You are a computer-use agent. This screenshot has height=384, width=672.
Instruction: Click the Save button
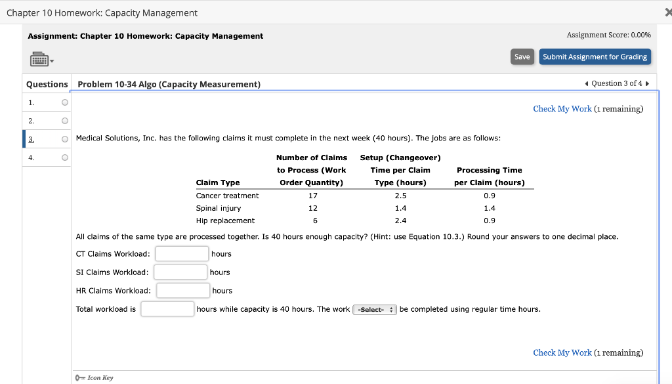522,56
